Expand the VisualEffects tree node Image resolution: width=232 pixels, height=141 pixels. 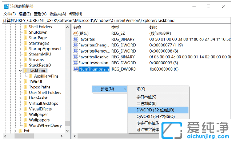pyautogui.click(x=20, y=109)
